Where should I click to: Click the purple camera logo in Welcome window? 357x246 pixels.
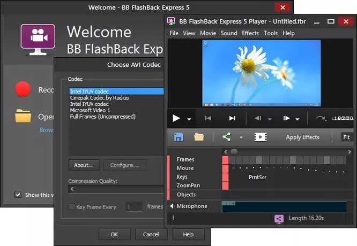[38, 39]
